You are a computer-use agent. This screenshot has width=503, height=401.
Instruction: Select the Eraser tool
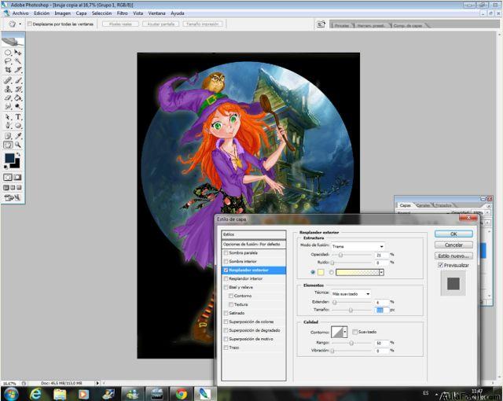click(x=8, y=97)
